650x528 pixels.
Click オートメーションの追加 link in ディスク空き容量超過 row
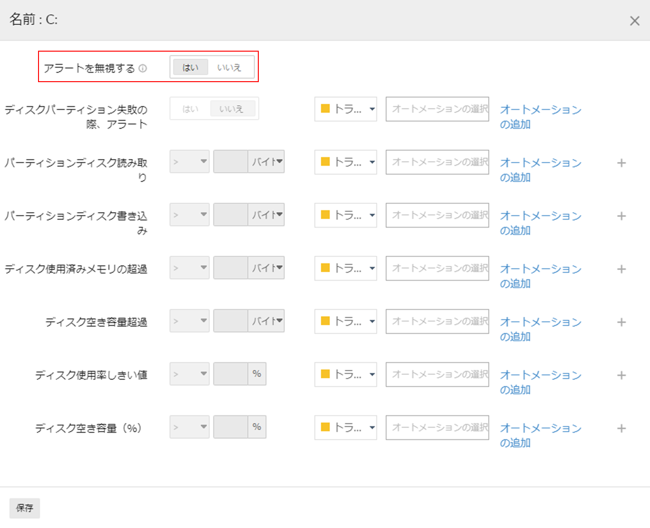point(540,329)
